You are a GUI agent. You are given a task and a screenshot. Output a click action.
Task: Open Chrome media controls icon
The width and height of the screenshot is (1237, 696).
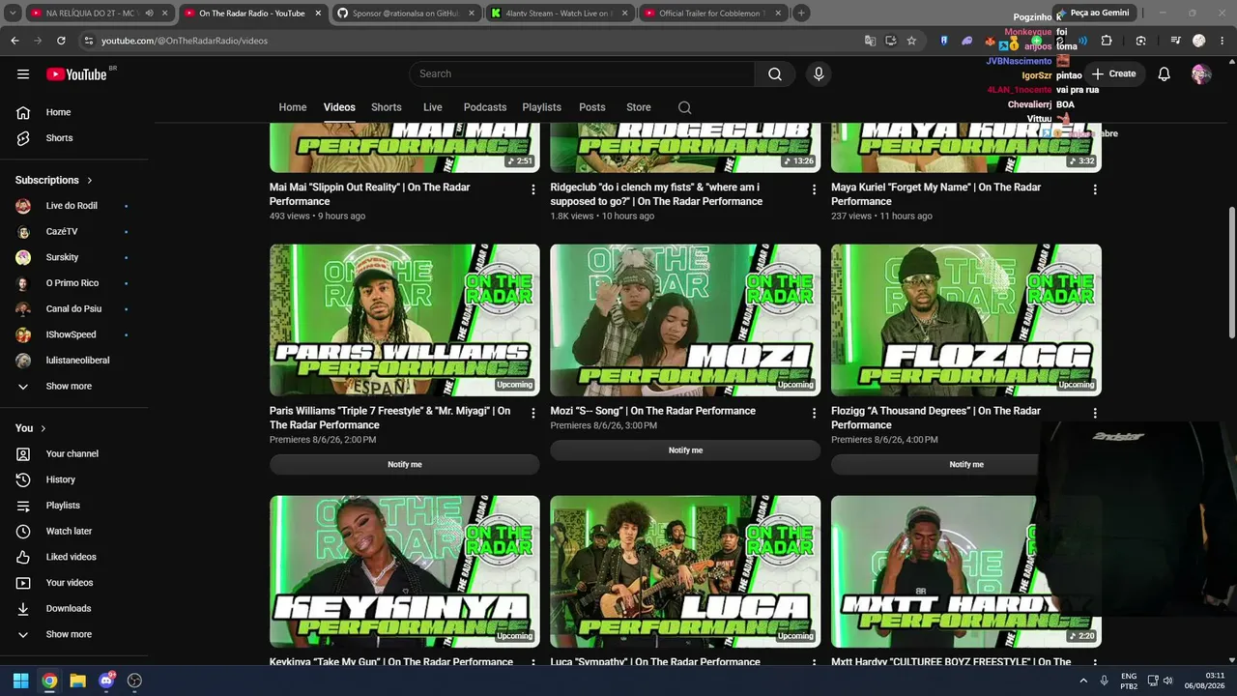tap(1175, 41)
